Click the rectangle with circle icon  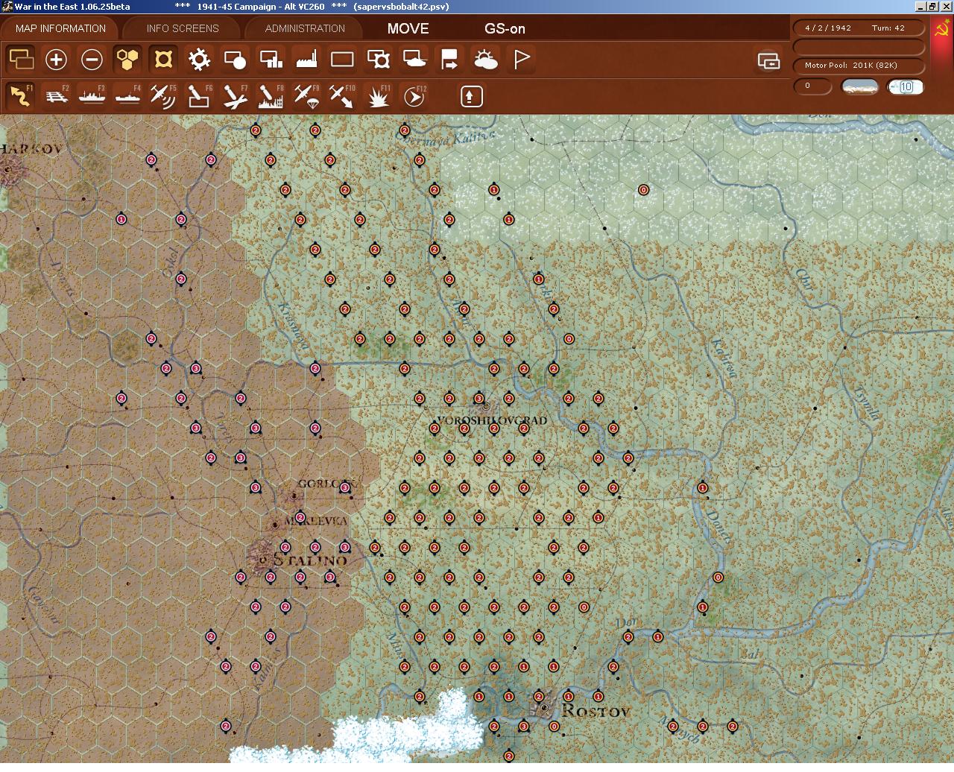[235, 59]
